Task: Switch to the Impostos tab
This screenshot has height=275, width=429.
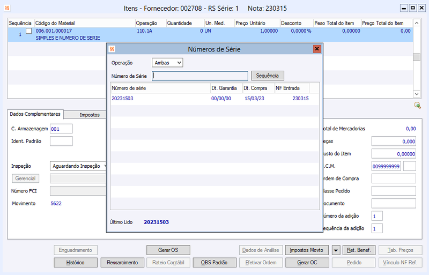Action: 90,115
